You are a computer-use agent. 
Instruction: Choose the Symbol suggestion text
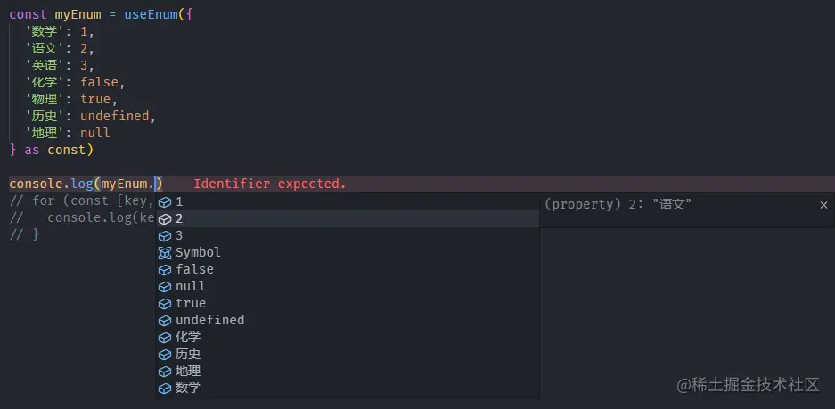click(198, 252)
